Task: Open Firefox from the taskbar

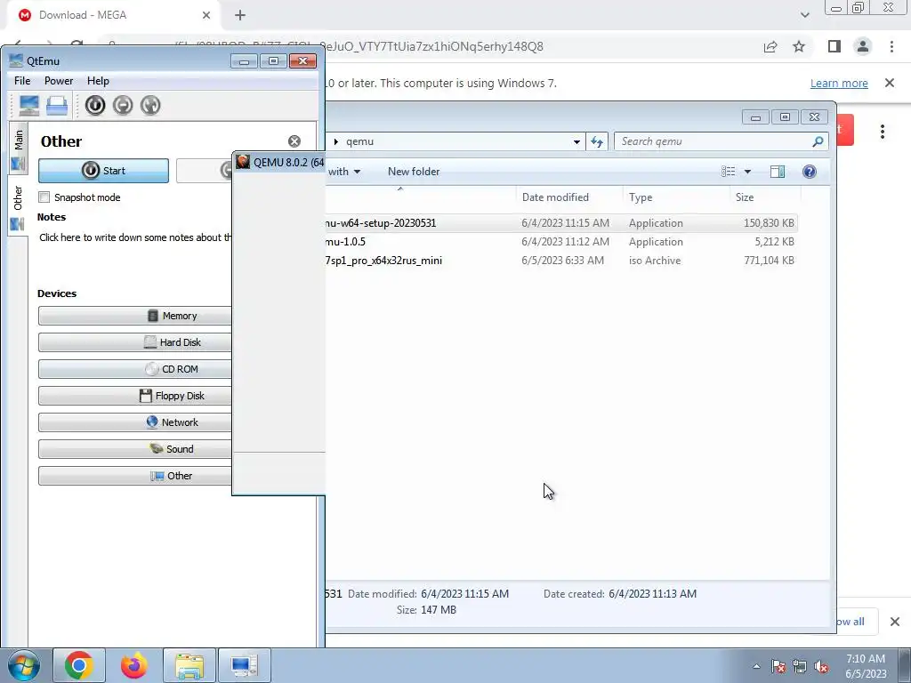Action: 134,665
